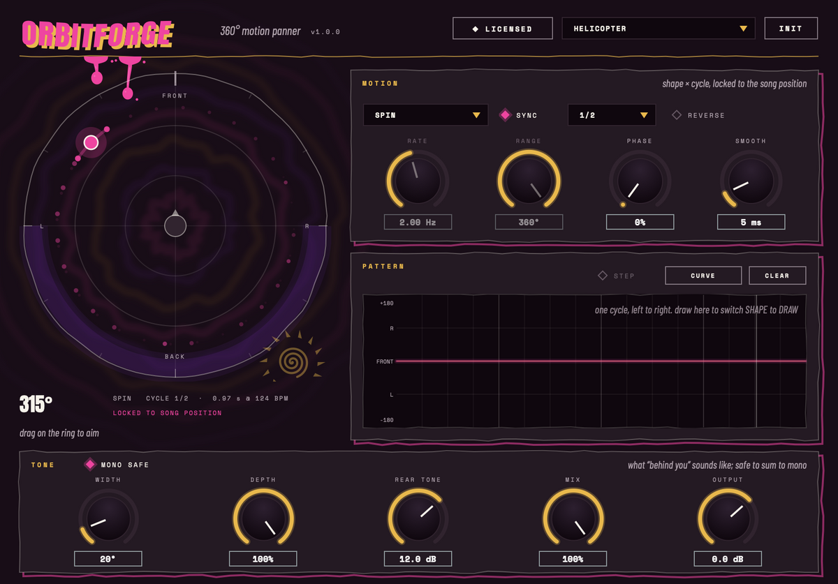Click the INIT button
Image resolution: width=838 pixels, height=584 pixels.
[x=791, y=29]
